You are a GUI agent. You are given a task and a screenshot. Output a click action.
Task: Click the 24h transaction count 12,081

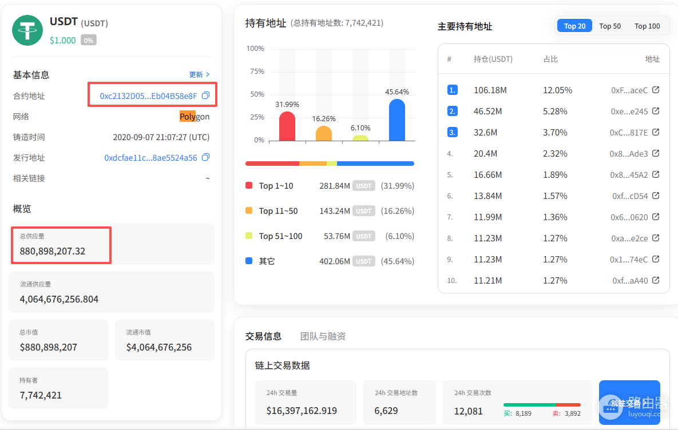point(468,411)
